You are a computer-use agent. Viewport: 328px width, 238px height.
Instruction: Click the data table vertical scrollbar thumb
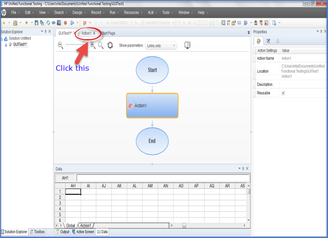(x=248, y=191)
